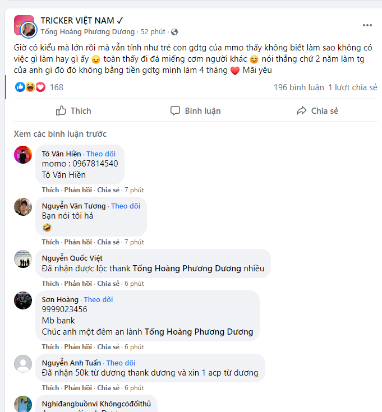Image resolution: width=382 pixels, height=412 pixels.
Task: Open Tô Văn Hiền's profile picture
Action: pos(23,155)
